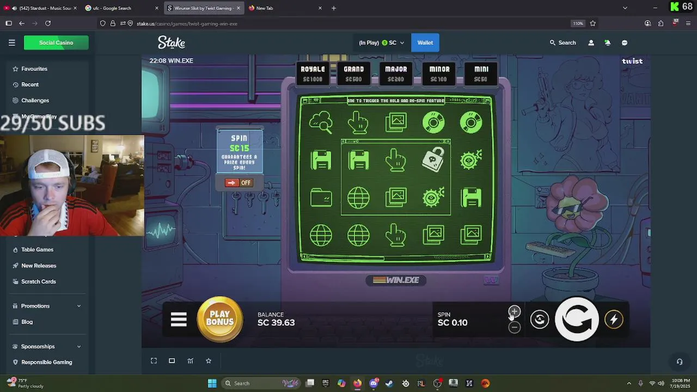Open browser extensions puzzle icon
Screen dimensions: 697x392
(661, 23)
